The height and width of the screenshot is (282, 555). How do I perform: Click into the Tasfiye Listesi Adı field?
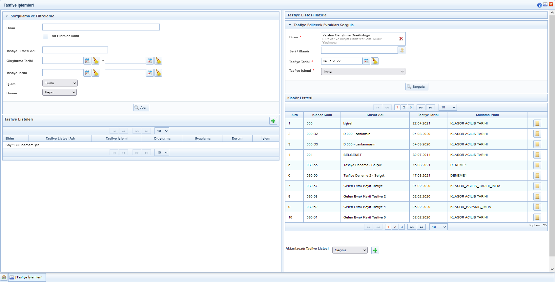click(75, 50)
